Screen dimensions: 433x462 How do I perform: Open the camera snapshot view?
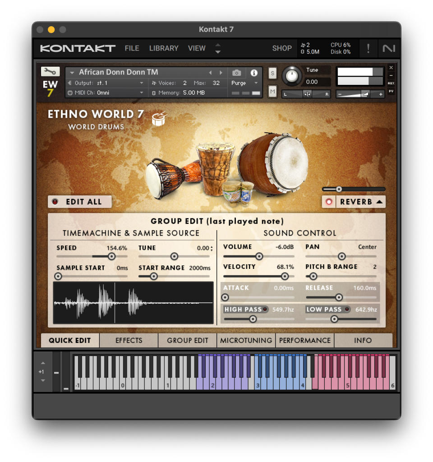point(237,73)
